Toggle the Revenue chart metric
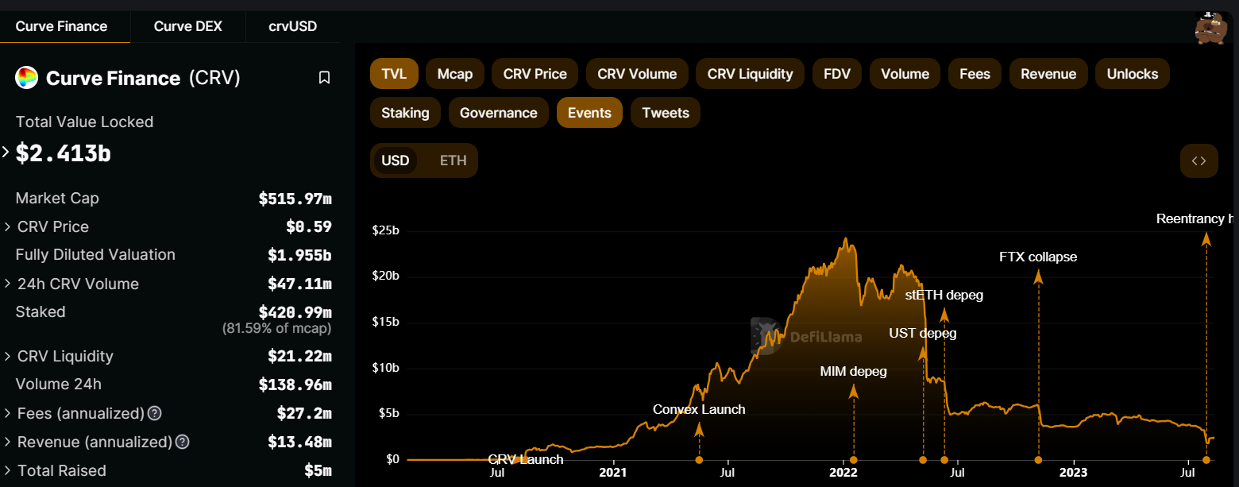 [1048, 74]
